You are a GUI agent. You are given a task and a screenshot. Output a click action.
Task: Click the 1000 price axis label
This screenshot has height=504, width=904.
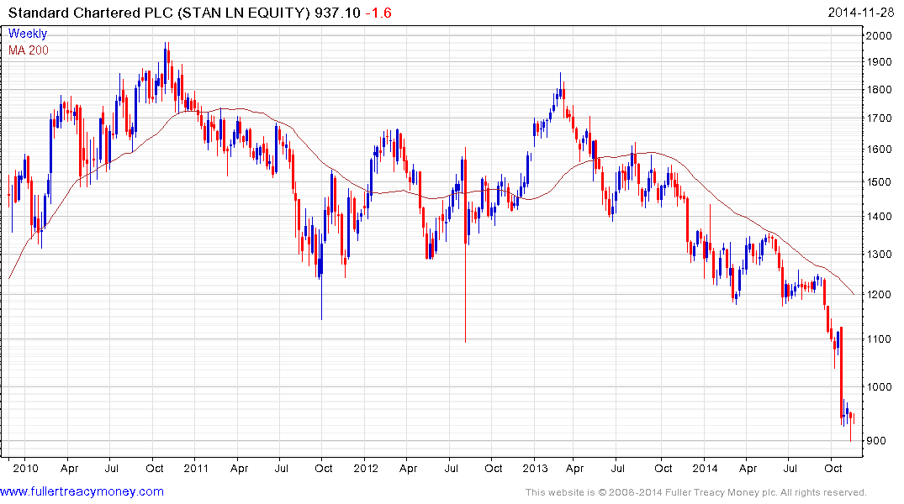(880, 387)
